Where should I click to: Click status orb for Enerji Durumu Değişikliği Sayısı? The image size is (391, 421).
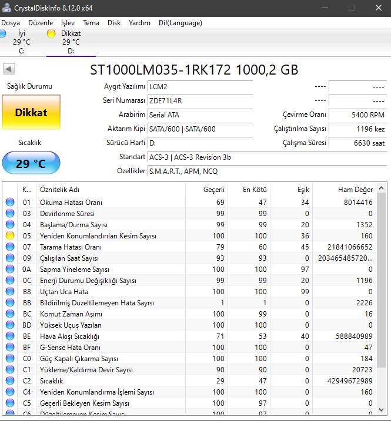[x=10, y=280]
